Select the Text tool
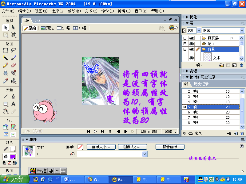 (13, 104)
